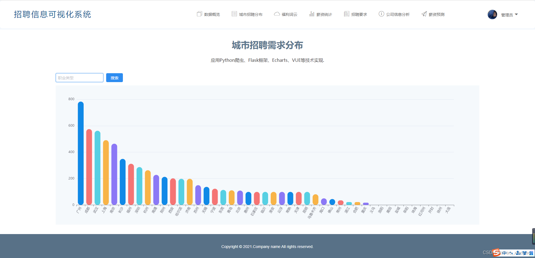Click the 城市招聘需求分布 heading
The height and width of the screenshot is (258, 535).
(267, 45)
